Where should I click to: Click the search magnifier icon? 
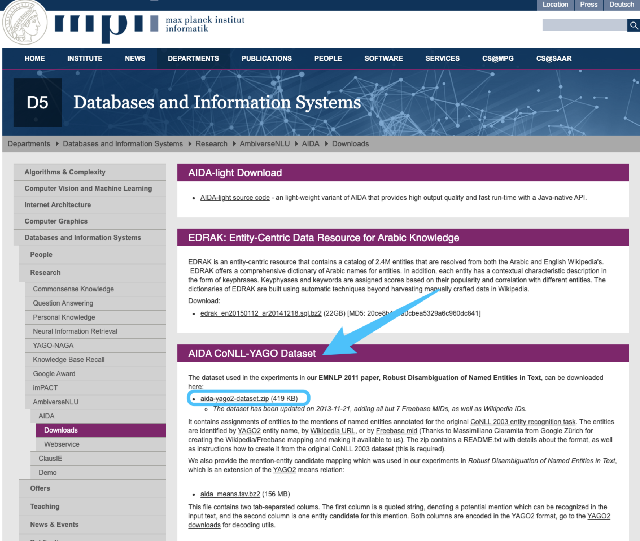(633, 25)
